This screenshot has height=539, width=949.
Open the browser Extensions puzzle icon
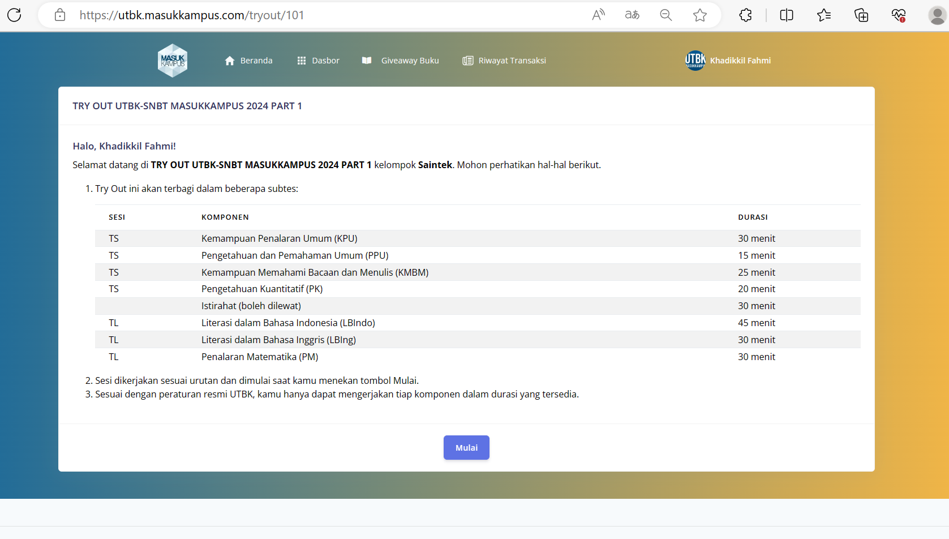click(x=746, y=15)
